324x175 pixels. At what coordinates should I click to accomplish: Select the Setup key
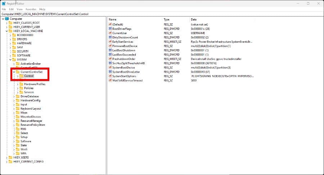(24, 137)
